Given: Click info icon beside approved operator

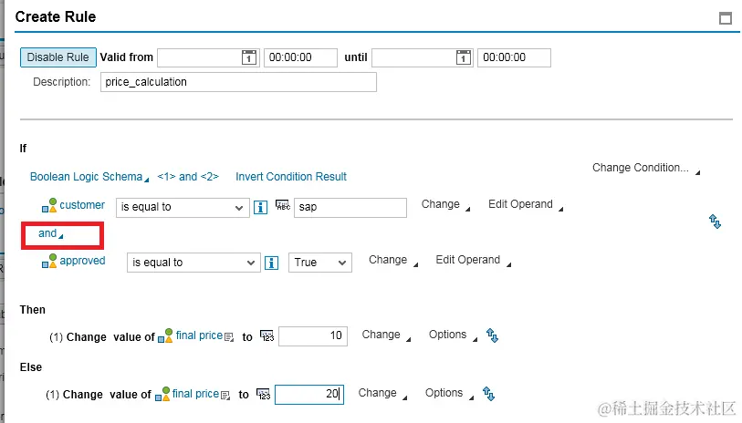Looking at the screenshot, I should (x=271, y=263).
